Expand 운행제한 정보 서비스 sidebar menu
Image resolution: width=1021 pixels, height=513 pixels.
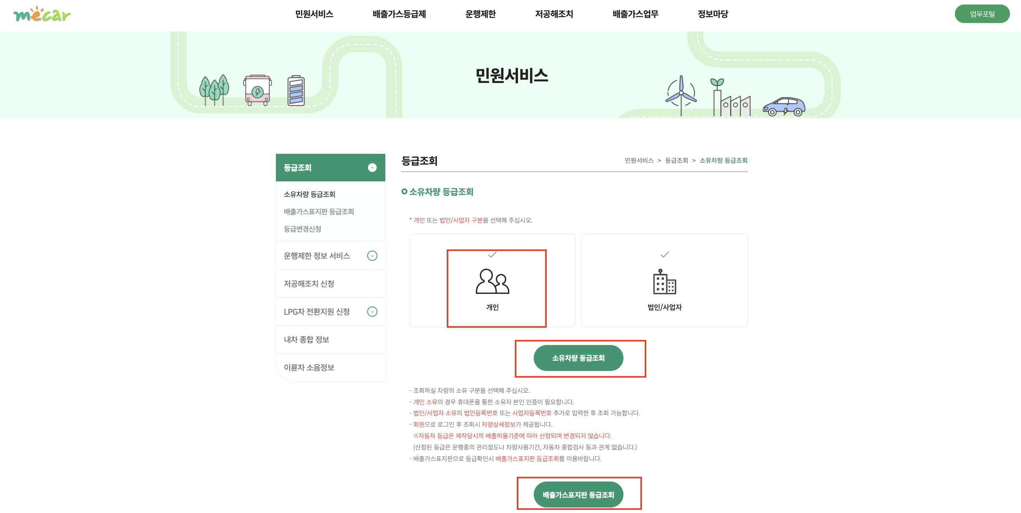(x=372, y=256)
